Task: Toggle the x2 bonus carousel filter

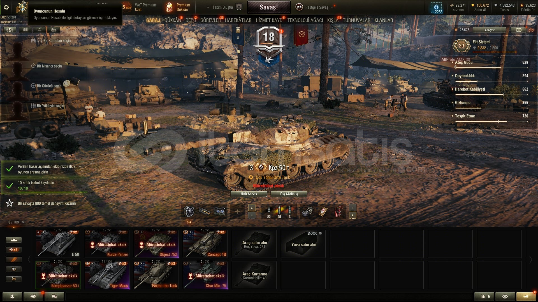Action: (x=13, y=249)
